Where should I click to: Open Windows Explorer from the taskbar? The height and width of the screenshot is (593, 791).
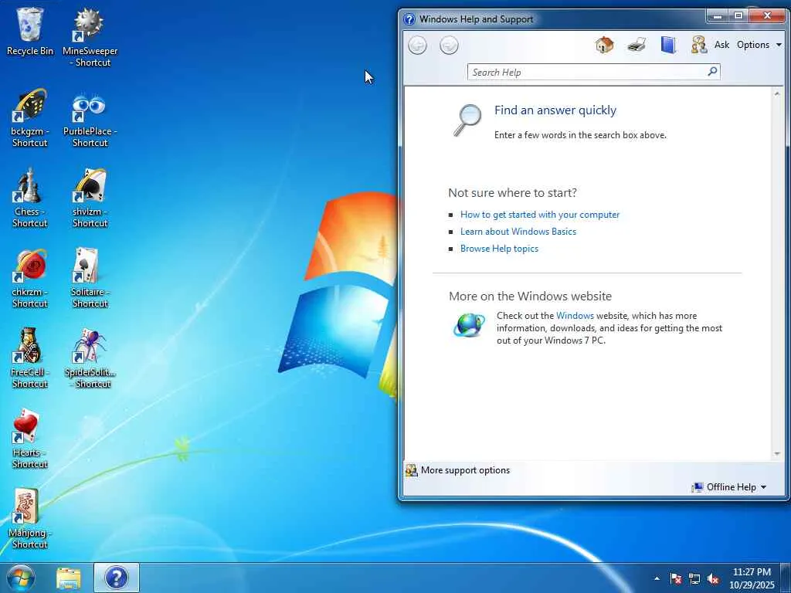click(x=69, y=578)
